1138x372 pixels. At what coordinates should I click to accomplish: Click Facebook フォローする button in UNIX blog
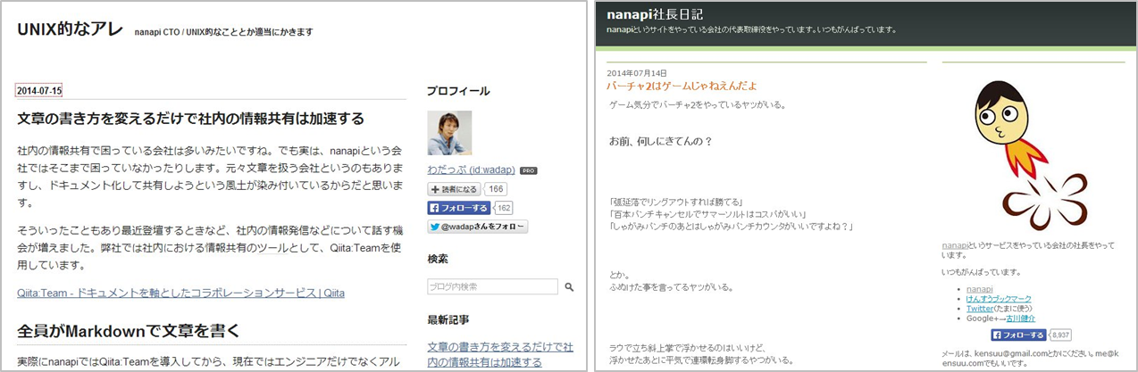click(458, 208)
